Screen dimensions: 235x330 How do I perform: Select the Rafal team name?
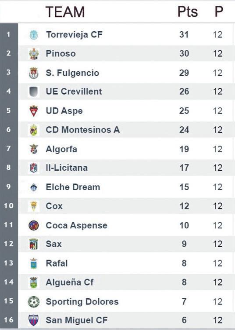click(x=57, y=263)
